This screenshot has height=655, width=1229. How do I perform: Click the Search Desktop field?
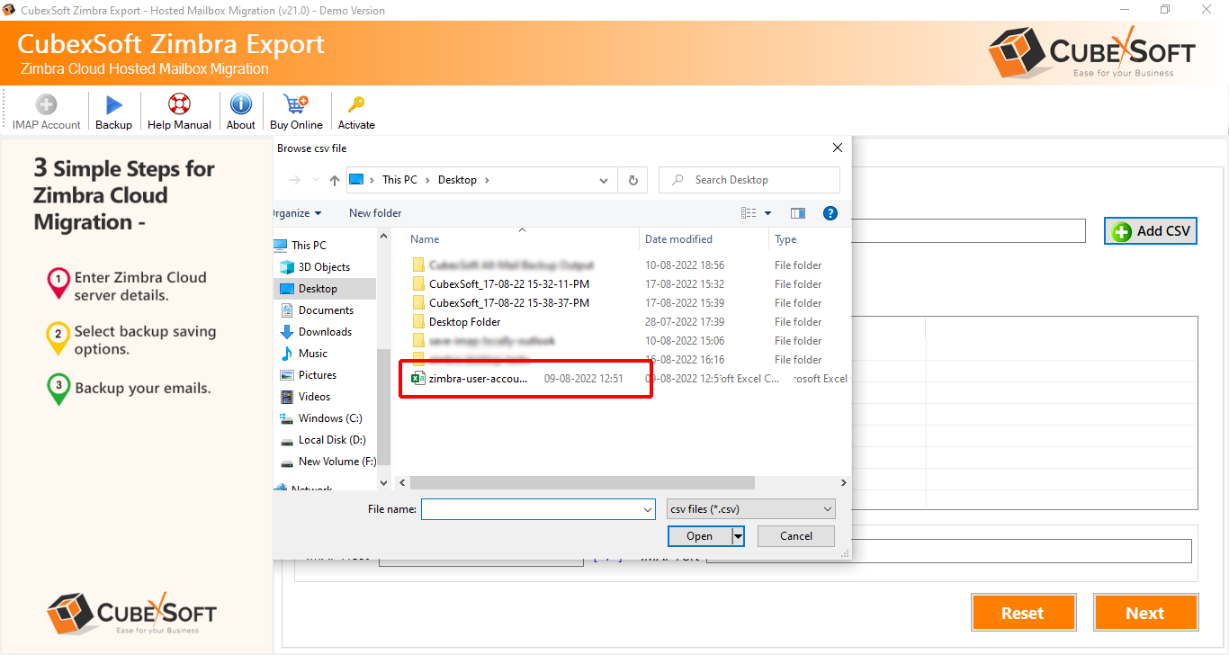[749, 180]
